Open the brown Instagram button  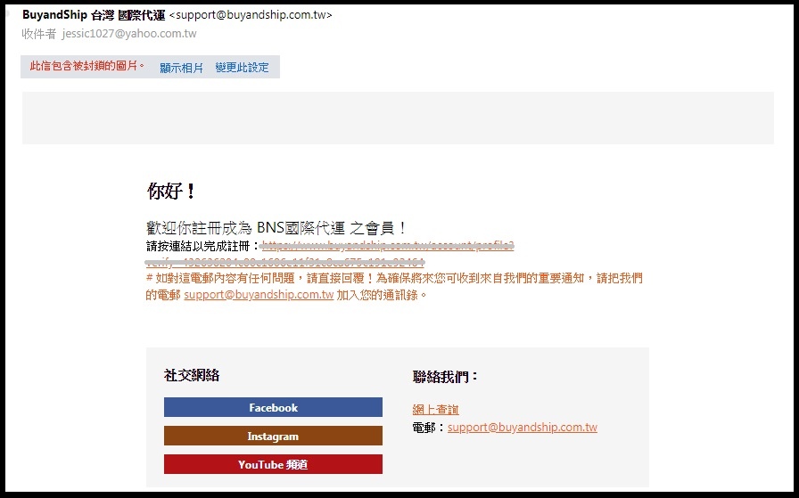pyautogui.click(x=273, y=437)
